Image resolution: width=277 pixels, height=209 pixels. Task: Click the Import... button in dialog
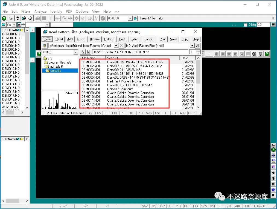tap(150, 39)
